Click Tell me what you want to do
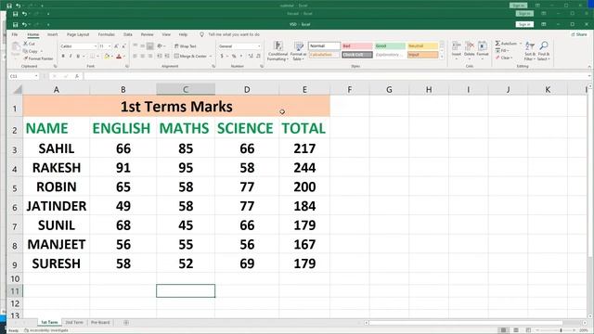The height and width of the screenshot is (334, 594). coord(234,34)
